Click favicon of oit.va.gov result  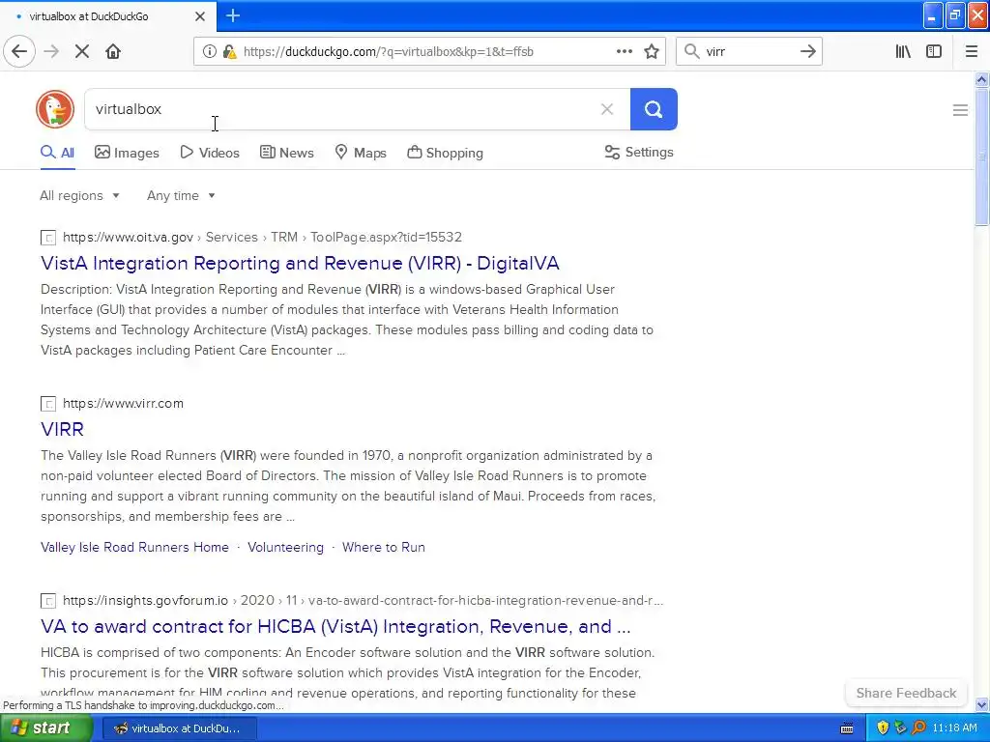pyautogui.click(x=48, y=238)
